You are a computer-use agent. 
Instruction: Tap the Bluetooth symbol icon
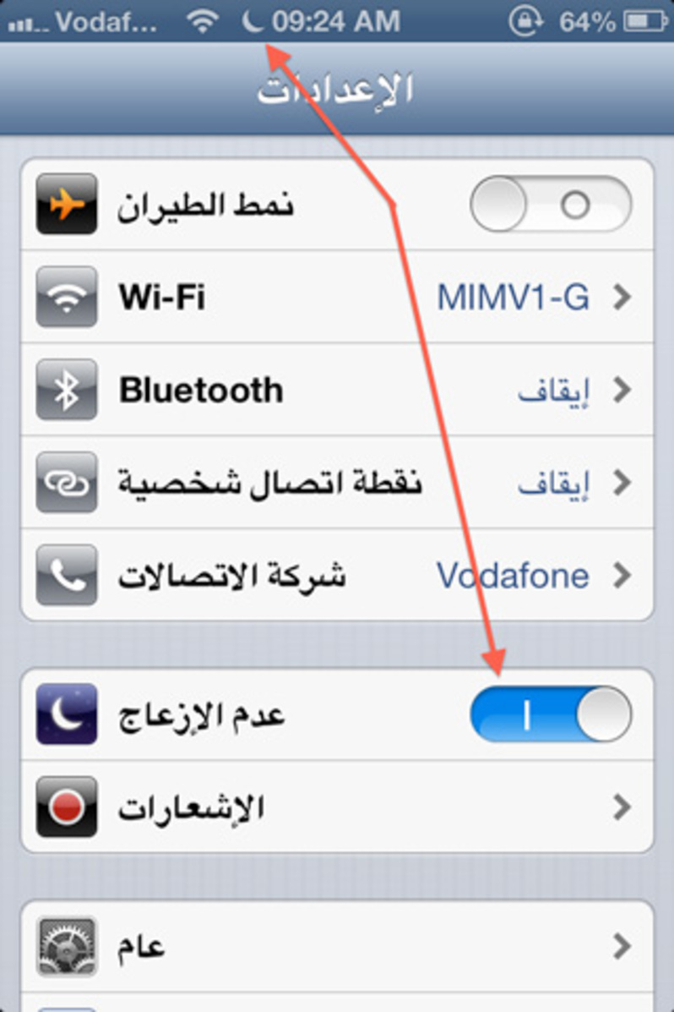click(67, 390)
